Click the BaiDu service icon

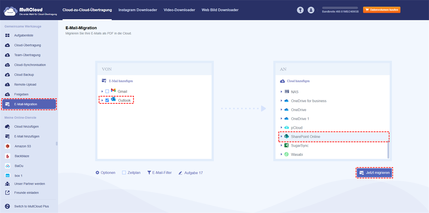pos(8,166)
